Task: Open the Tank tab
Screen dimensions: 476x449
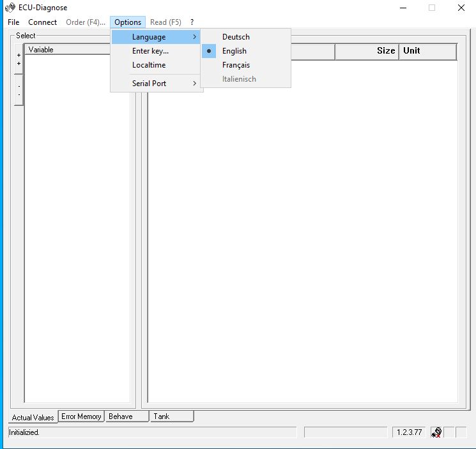Action: tap(172, 416)
